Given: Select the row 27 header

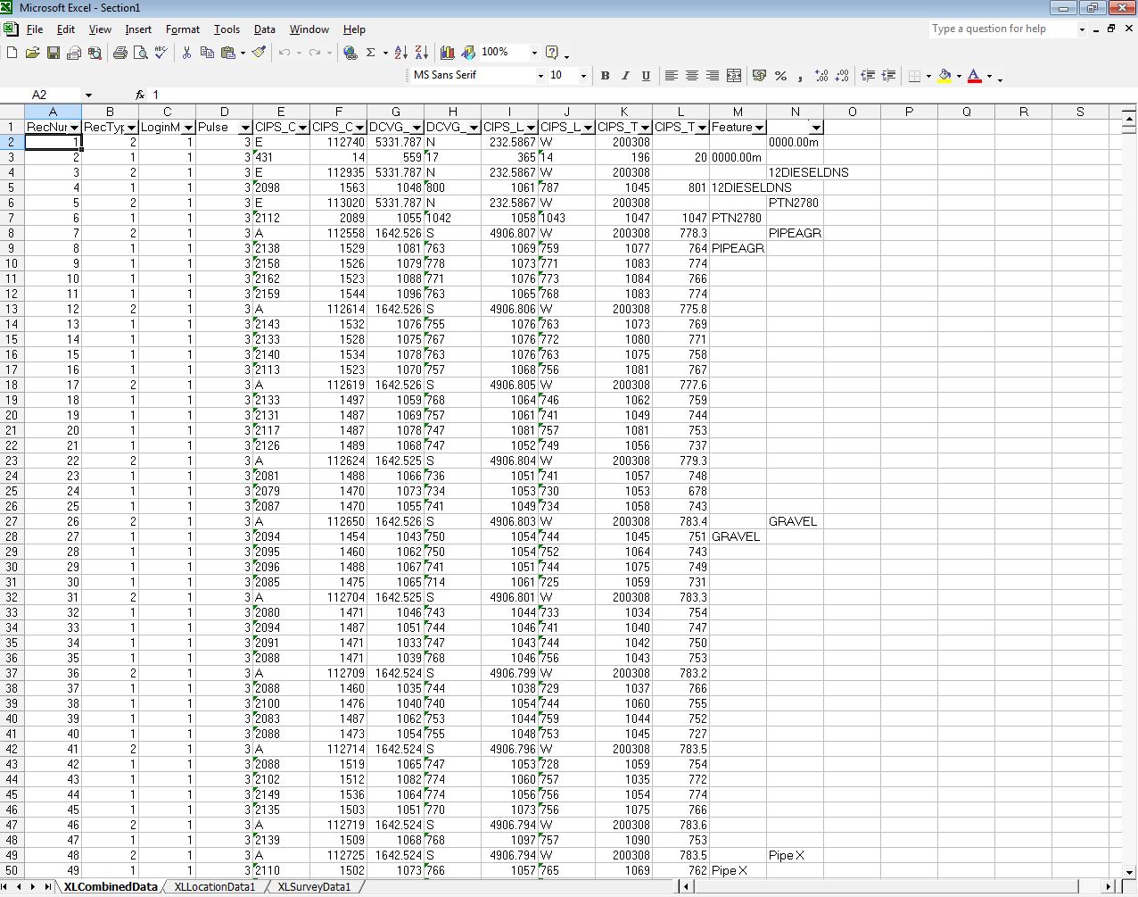Looking at the screenshot, I should 12,521.
